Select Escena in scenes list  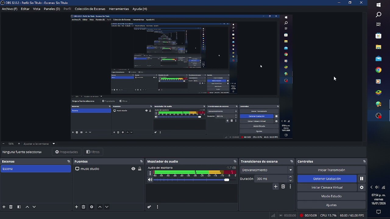36,169
